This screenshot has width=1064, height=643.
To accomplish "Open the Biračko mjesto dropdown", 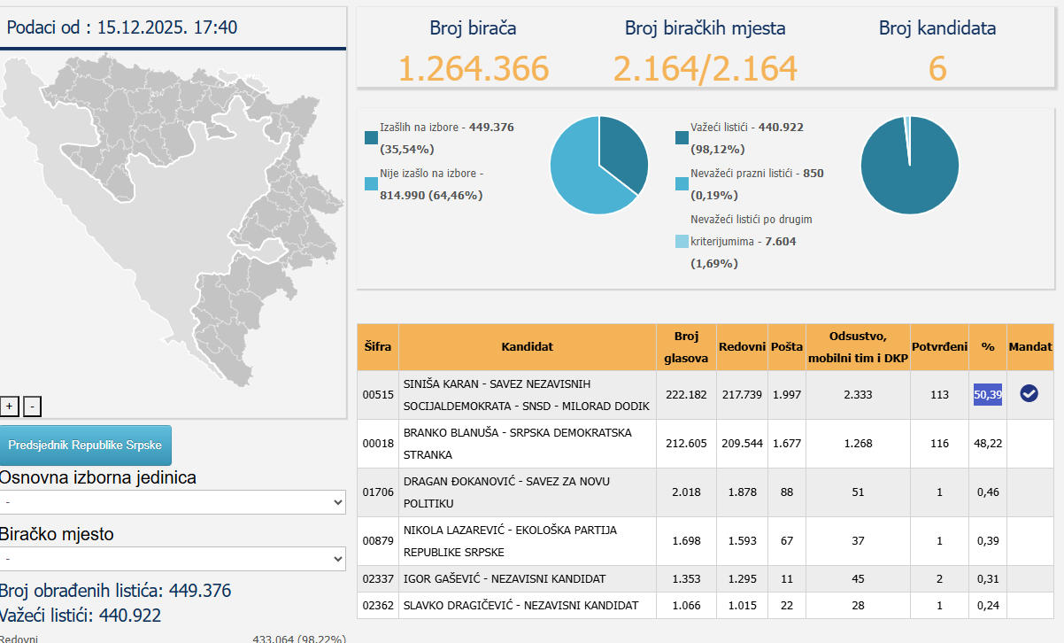I will [173, 559].
